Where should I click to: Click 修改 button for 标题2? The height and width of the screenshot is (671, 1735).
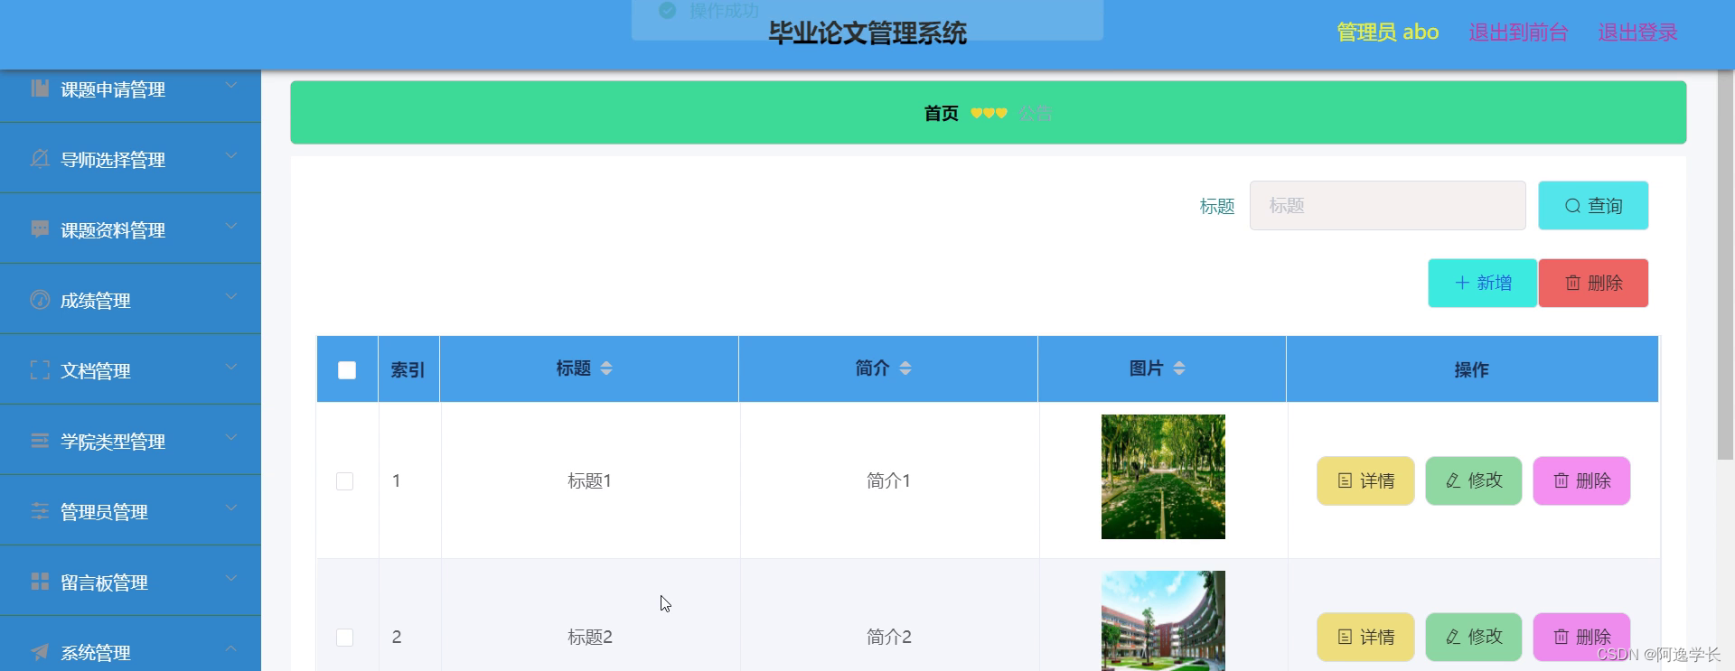[x=1474, y=637]
